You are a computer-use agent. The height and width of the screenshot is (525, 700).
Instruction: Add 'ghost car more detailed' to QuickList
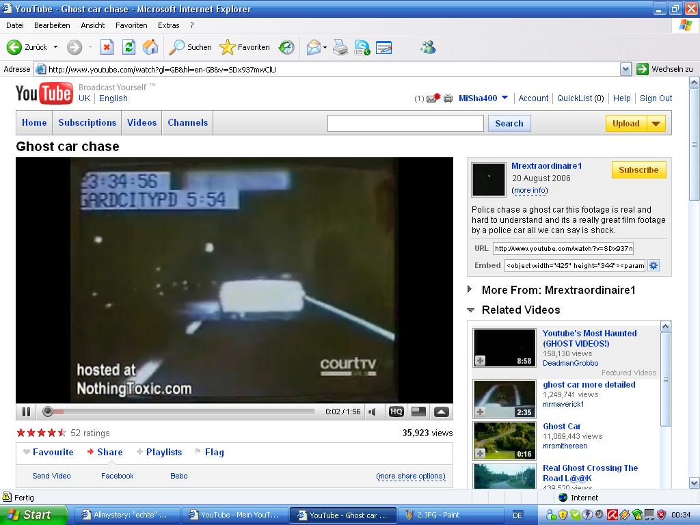481,412
